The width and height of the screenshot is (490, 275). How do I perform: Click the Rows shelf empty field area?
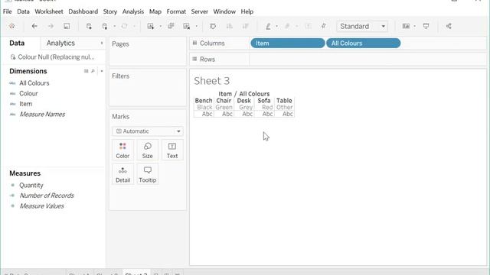coord(368,60)
